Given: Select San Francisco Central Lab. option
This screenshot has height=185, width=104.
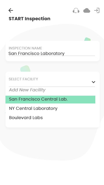Looking at the screenshot, I should pos(50,99).
